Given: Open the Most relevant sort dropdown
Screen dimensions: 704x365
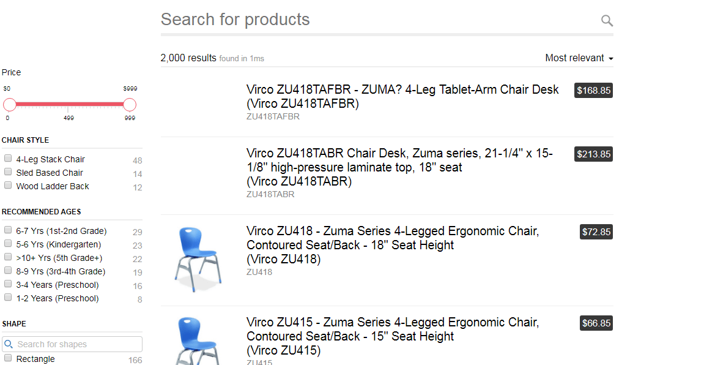Looking at the screenshot, I should point(579,58).
